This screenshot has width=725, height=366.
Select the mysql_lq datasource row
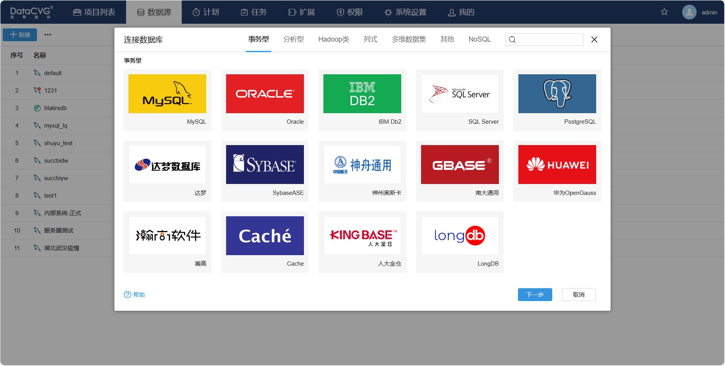point(57,126)
